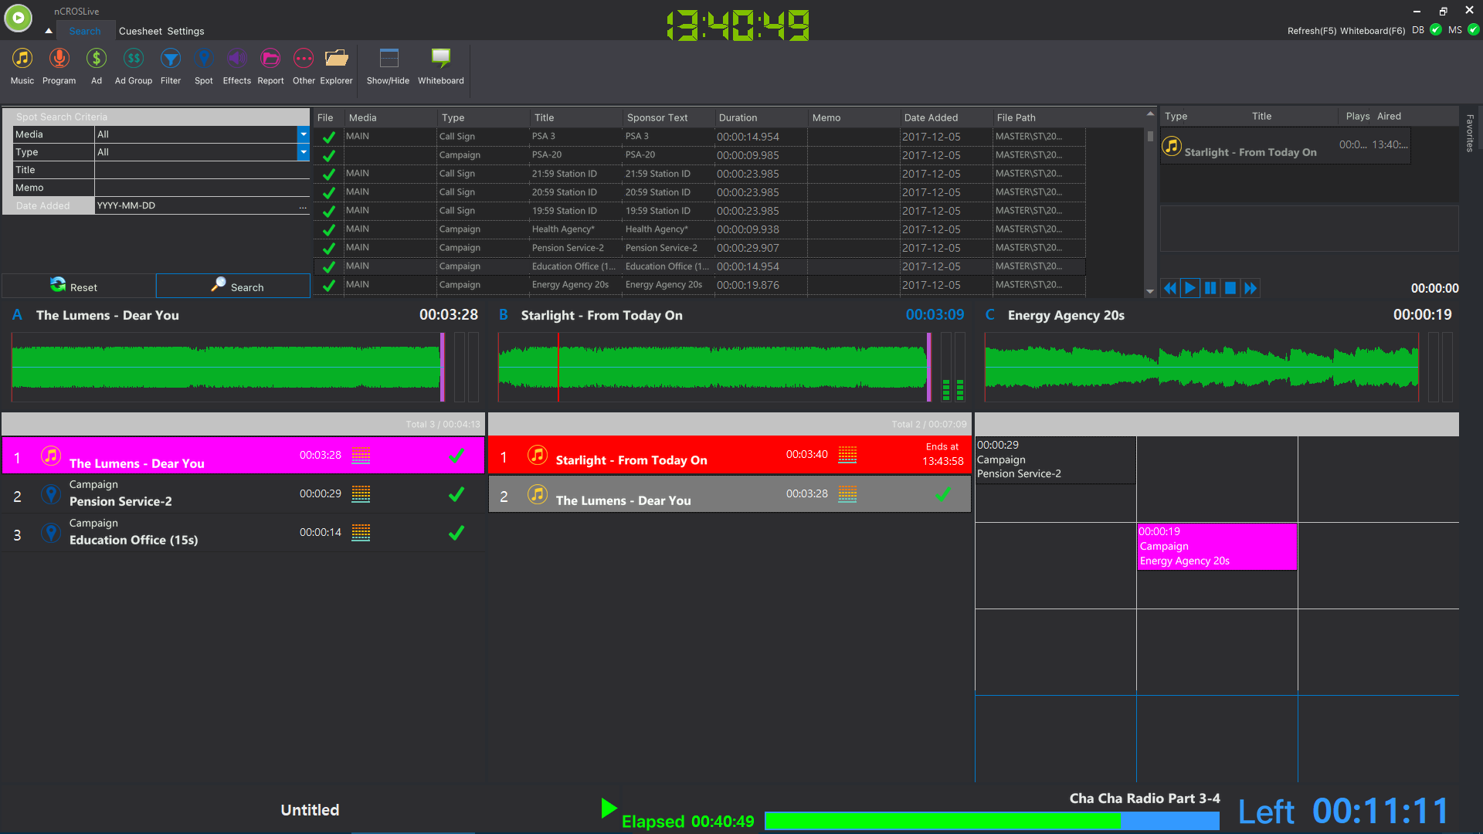1483x834 pixels.
Task: Switch to the Cuesheet tab
Action: pyautogui.click(x=141, y=31)
